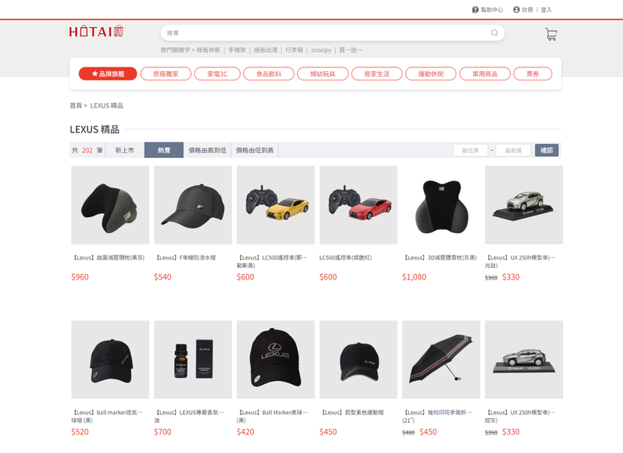Sort by 熱賣 tab
The height and width of the screenshot is (453, 623).
[x=164, y=150]
